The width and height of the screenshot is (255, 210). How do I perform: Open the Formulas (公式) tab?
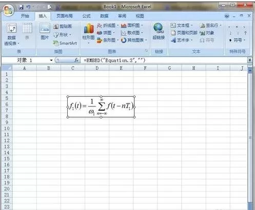(x=86, y=16)
